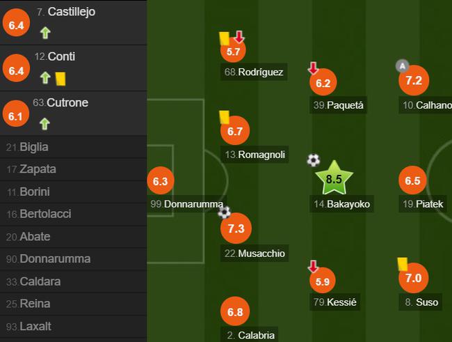This screenshot has height=342, width=452.
Task: Click Rodríguez's yellow card icon
Action: click(224, 38)
